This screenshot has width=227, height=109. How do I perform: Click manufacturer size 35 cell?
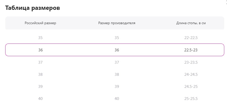(x=117, y=38)
